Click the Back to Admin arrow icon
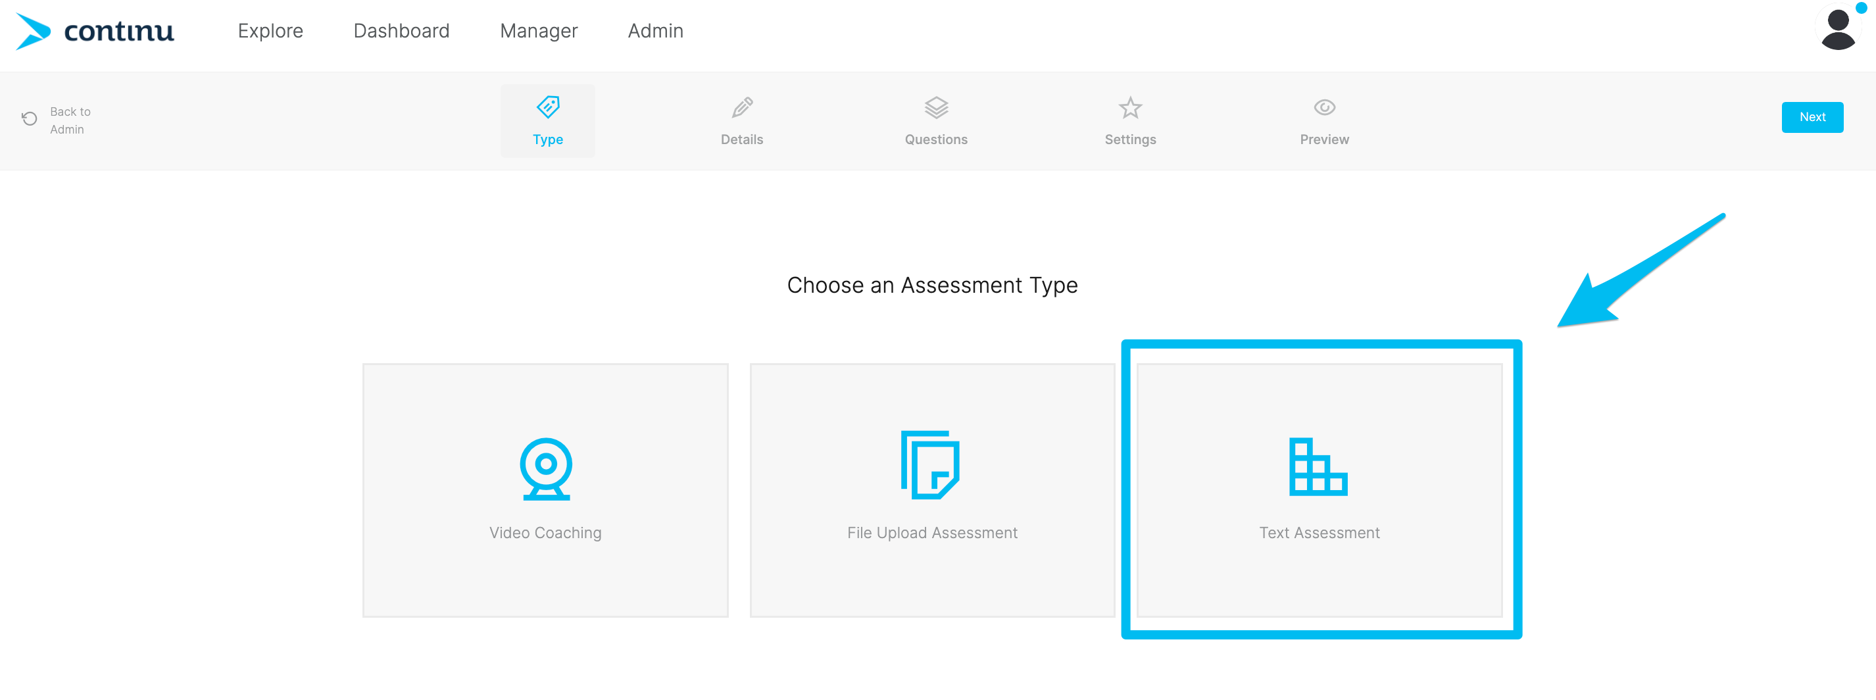Image resolution: width=1876 pixels, height=700 pixels. [x=29, y=118]
